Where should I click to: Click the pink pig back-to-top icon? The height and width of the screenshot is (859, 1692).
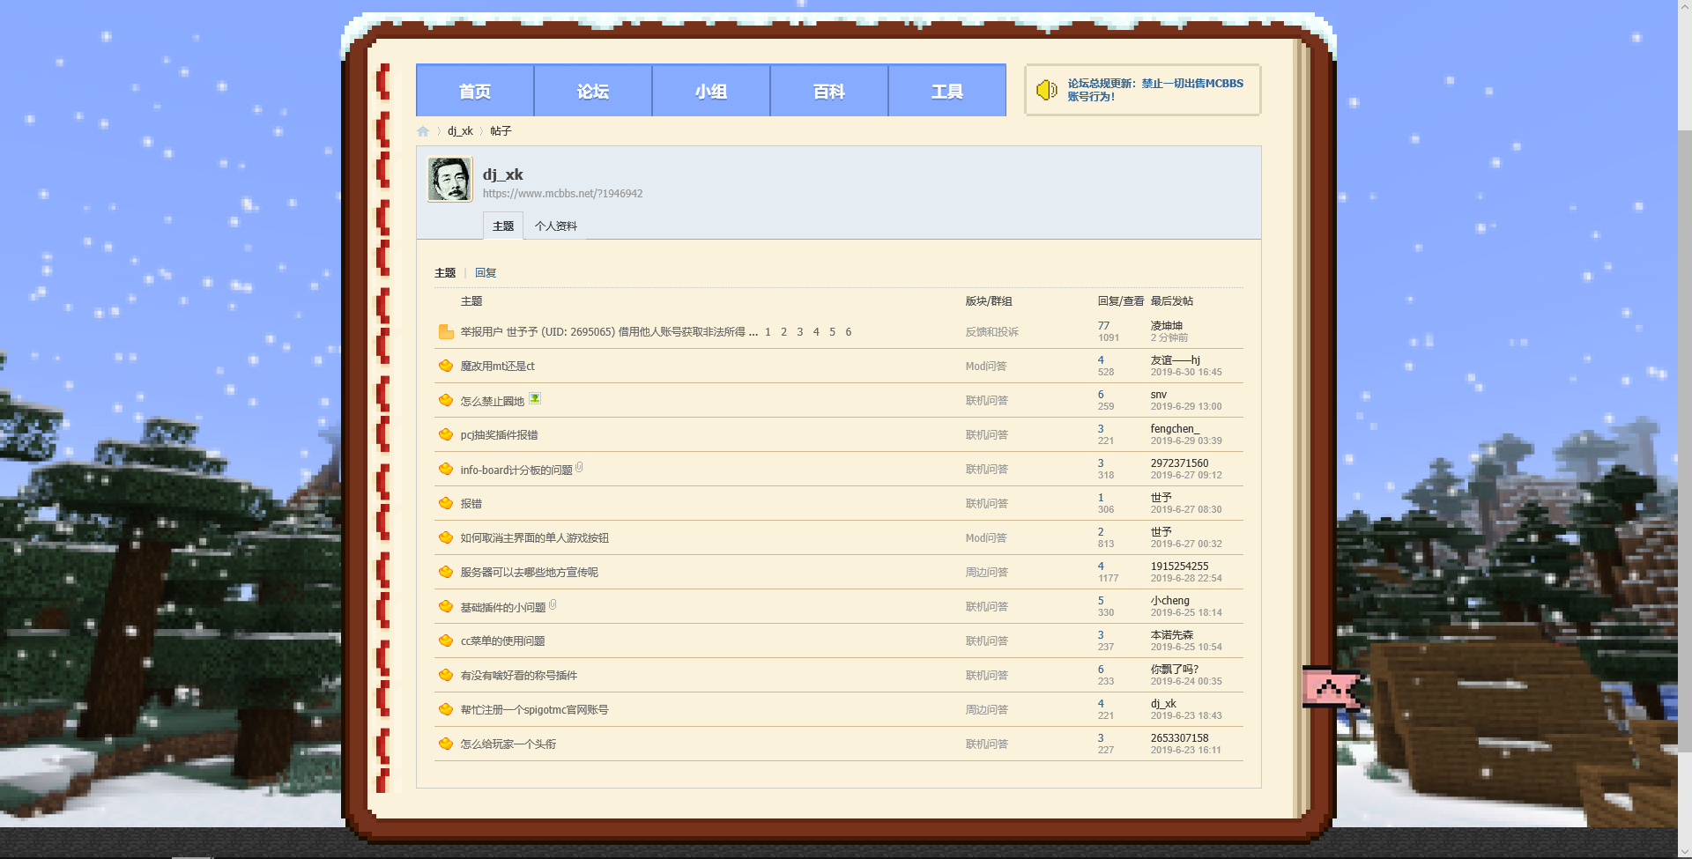click(1332, 688)
